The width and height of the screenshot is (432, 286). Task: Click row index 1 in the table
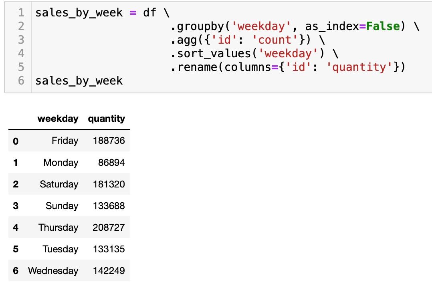(16, 163)
